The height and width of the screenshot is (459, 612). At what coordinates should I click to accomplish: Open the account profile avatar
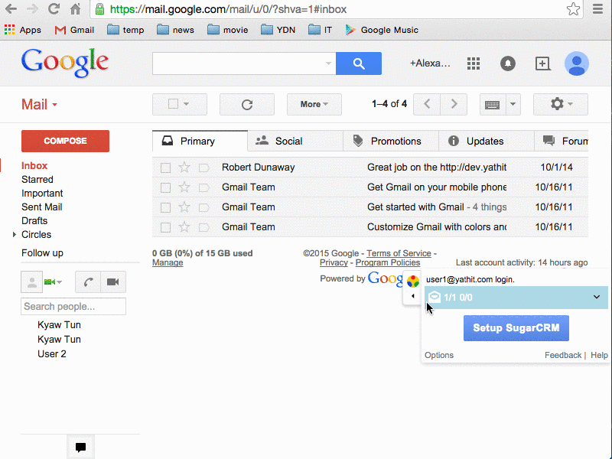[x=577, y=63]
